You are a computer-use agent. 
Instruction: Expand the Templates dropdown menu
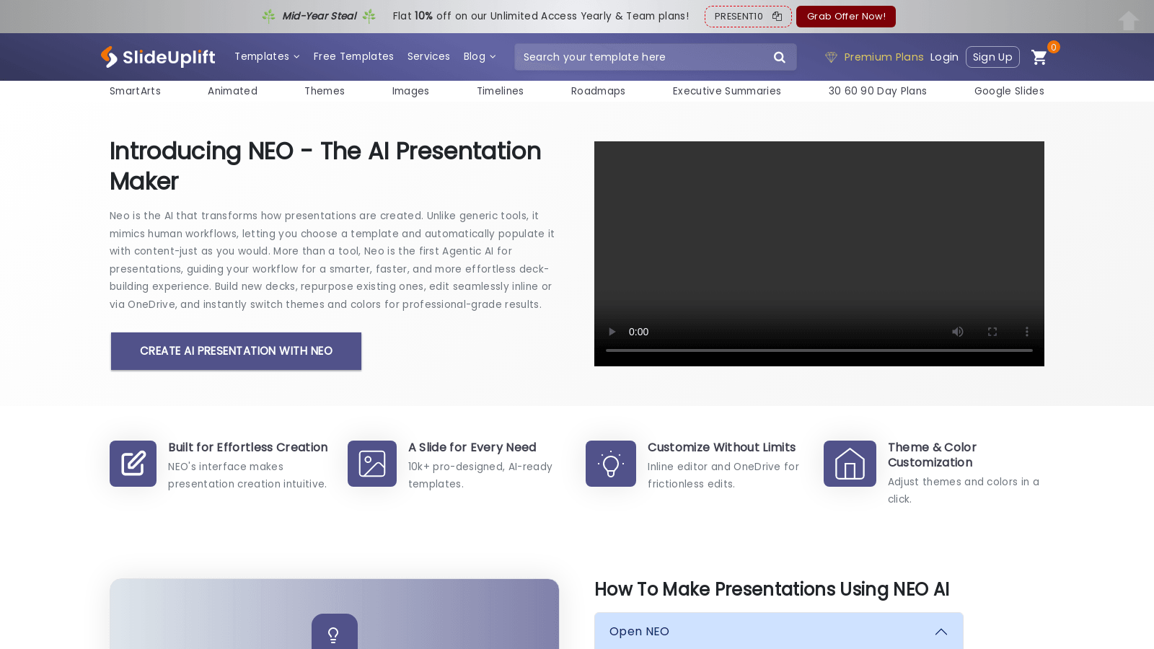(x=267, y=56)
